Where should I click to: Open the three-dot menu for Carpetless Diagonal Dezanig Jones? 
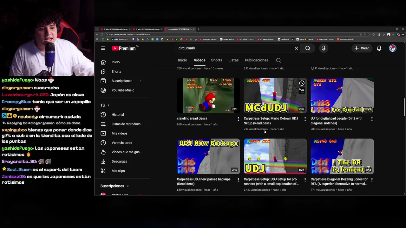click(372, 180)
